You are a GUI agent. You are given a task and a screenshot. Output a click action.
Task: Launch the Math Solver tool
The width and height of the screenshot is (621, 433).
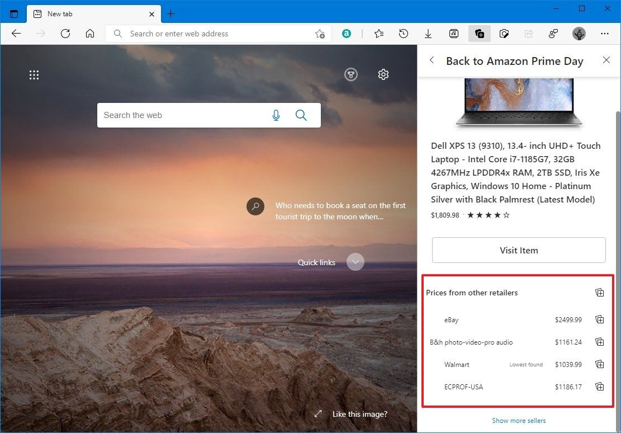point(453,34)
